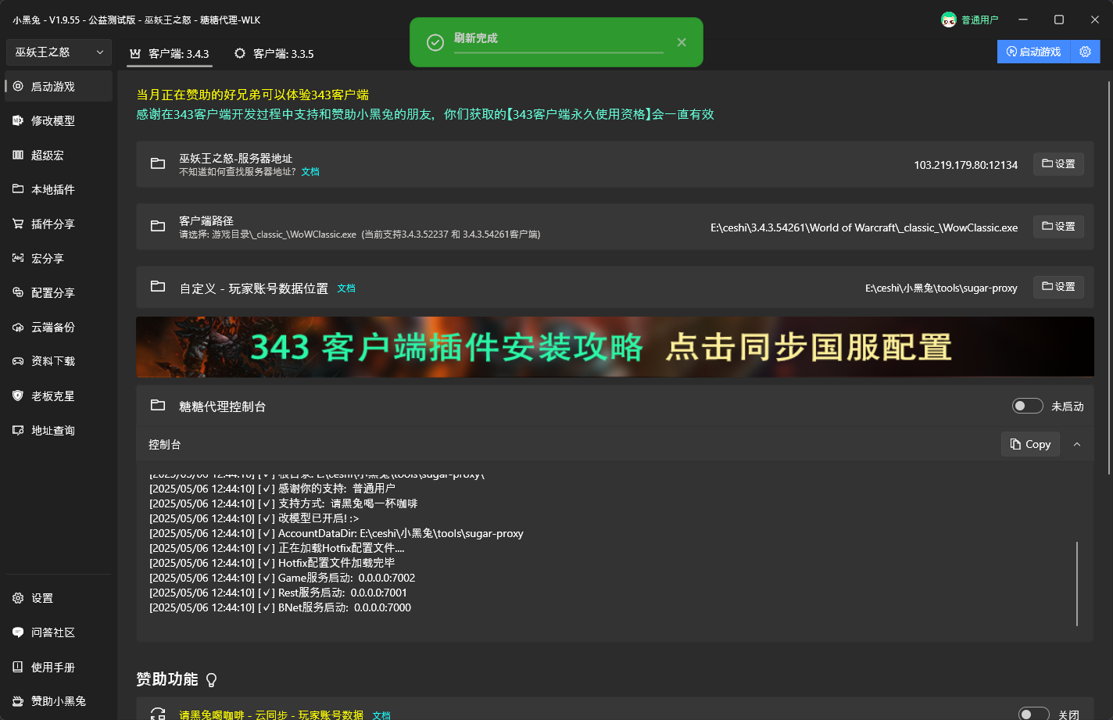Open 文档 link beside 玩家账号数据位置
This screenshot has width=1113, height=720.
point(346,288)
